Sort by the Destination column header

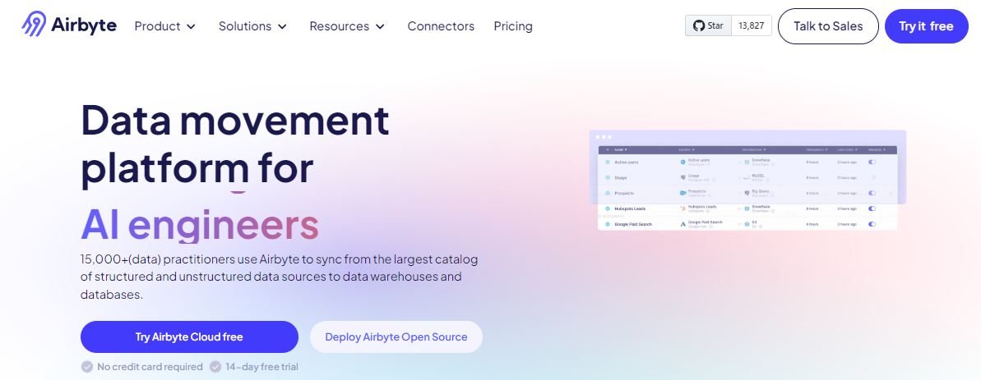(754, 149)
